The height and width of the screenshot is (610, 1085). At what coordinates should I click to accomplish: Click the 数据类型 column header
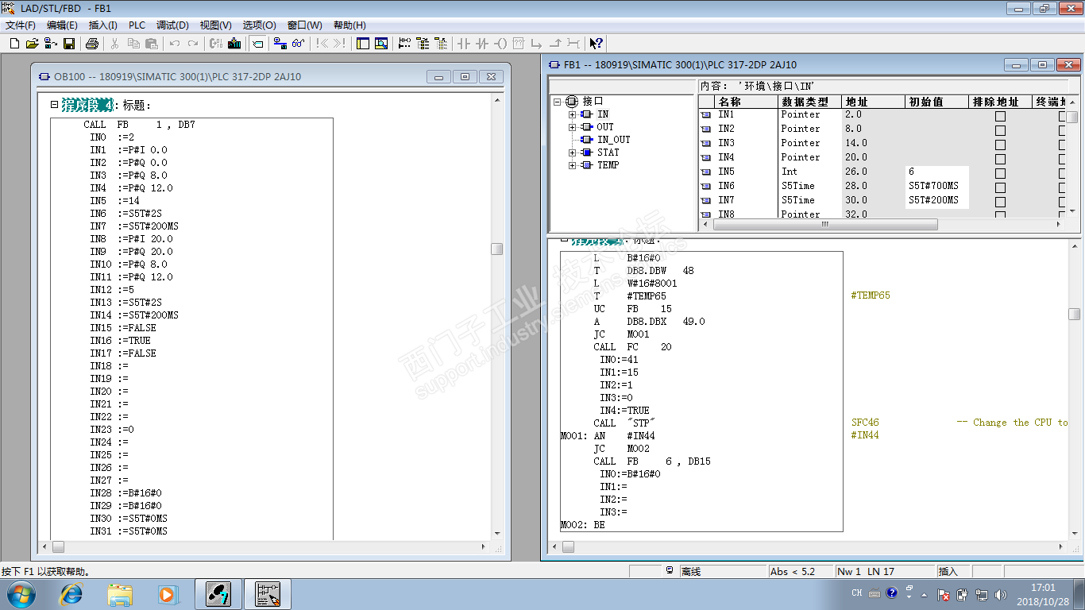809,102
